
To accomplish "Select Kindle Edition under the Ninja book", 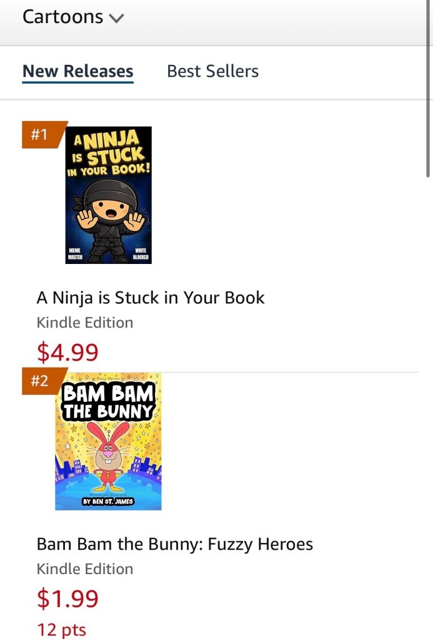I will coord(85,323).
